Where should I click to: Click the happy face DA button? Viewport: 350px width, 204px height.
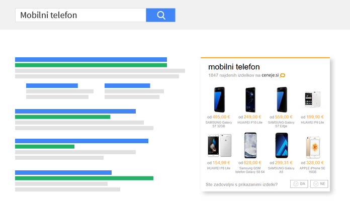click(x=299, y=184)
